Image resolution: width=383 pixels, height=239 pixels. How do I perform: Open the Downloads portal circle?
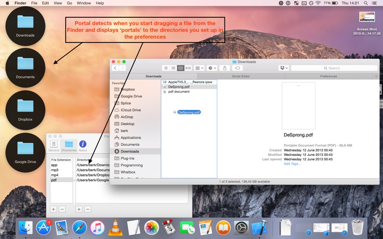point(25,26)
